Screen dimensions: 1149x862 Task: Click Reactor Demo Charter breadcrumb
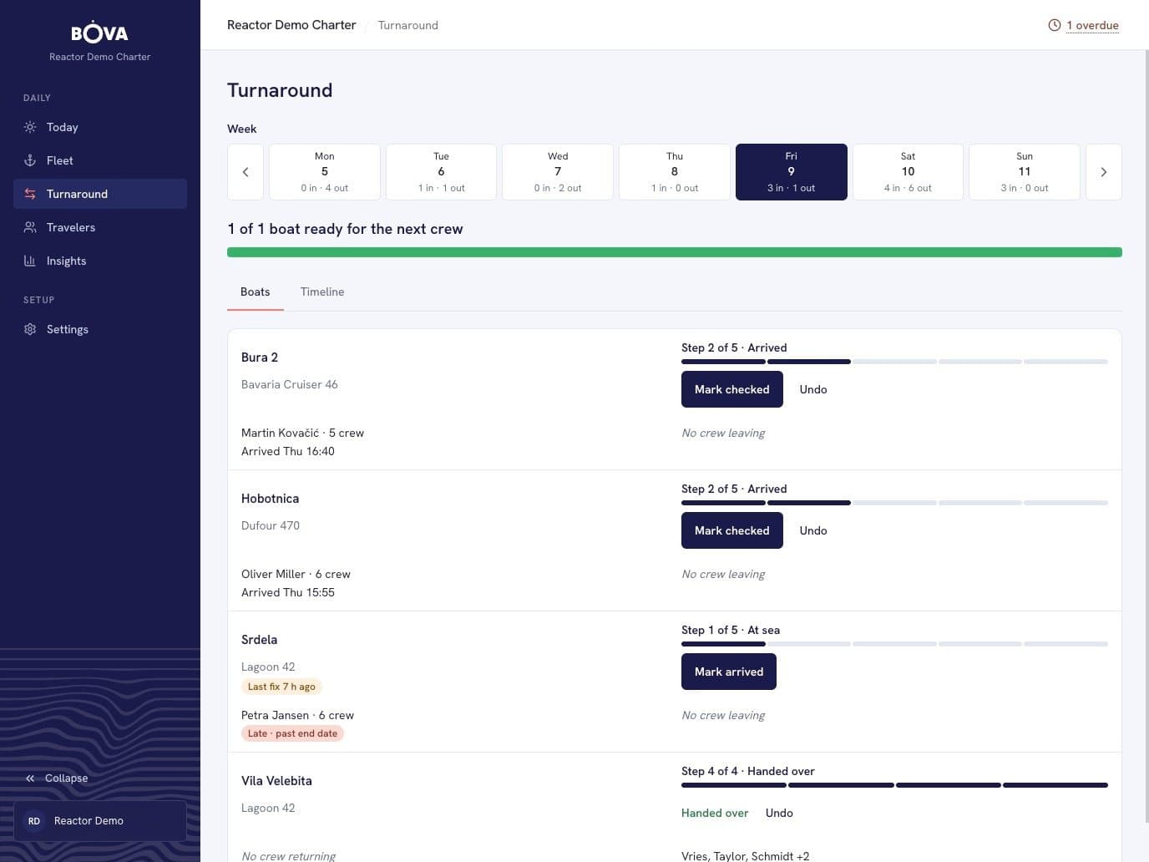coord(291,25)
